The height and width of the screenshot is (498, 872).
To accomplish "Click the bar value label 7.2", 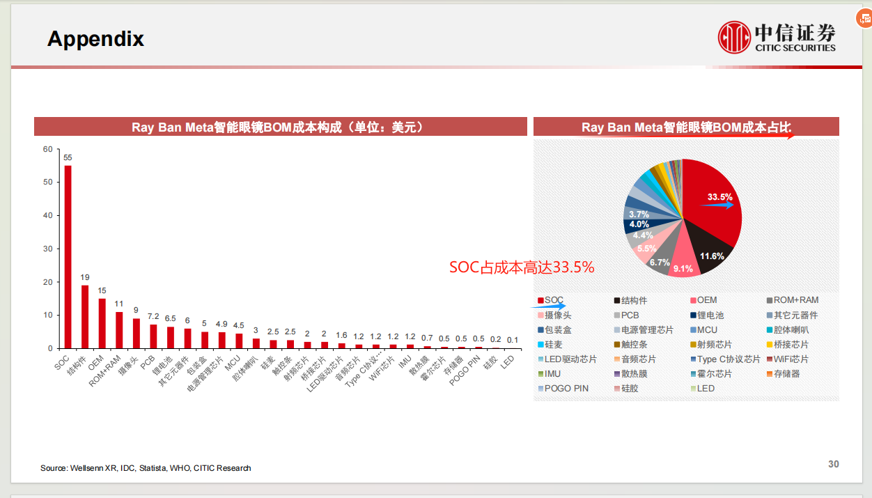I will click(153, 317).
